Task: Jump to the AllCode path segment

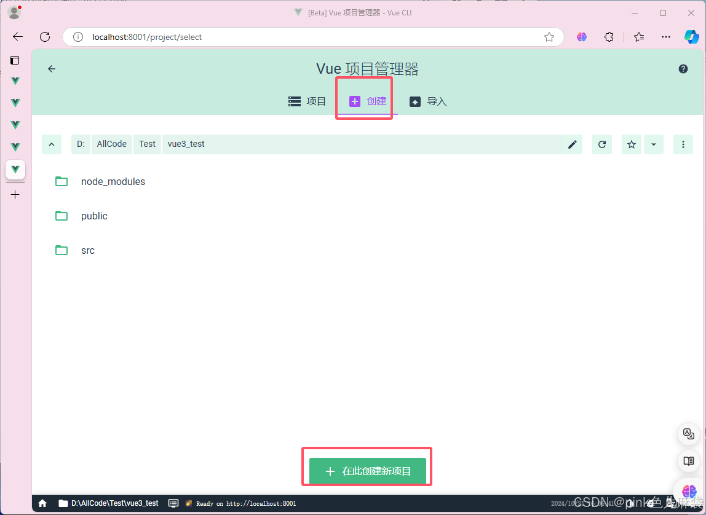Action: click(112, 144)
